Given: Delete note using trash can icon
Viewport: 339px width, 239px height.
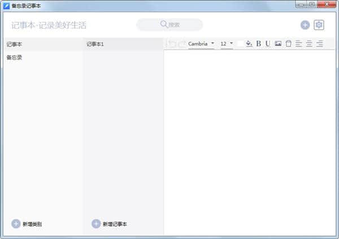Looking at the screenshot, I should (288, 44).
